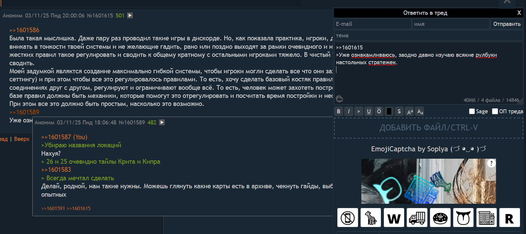
Task: Pick the delivery truck captcha tile
Action: tap(417, 218)
